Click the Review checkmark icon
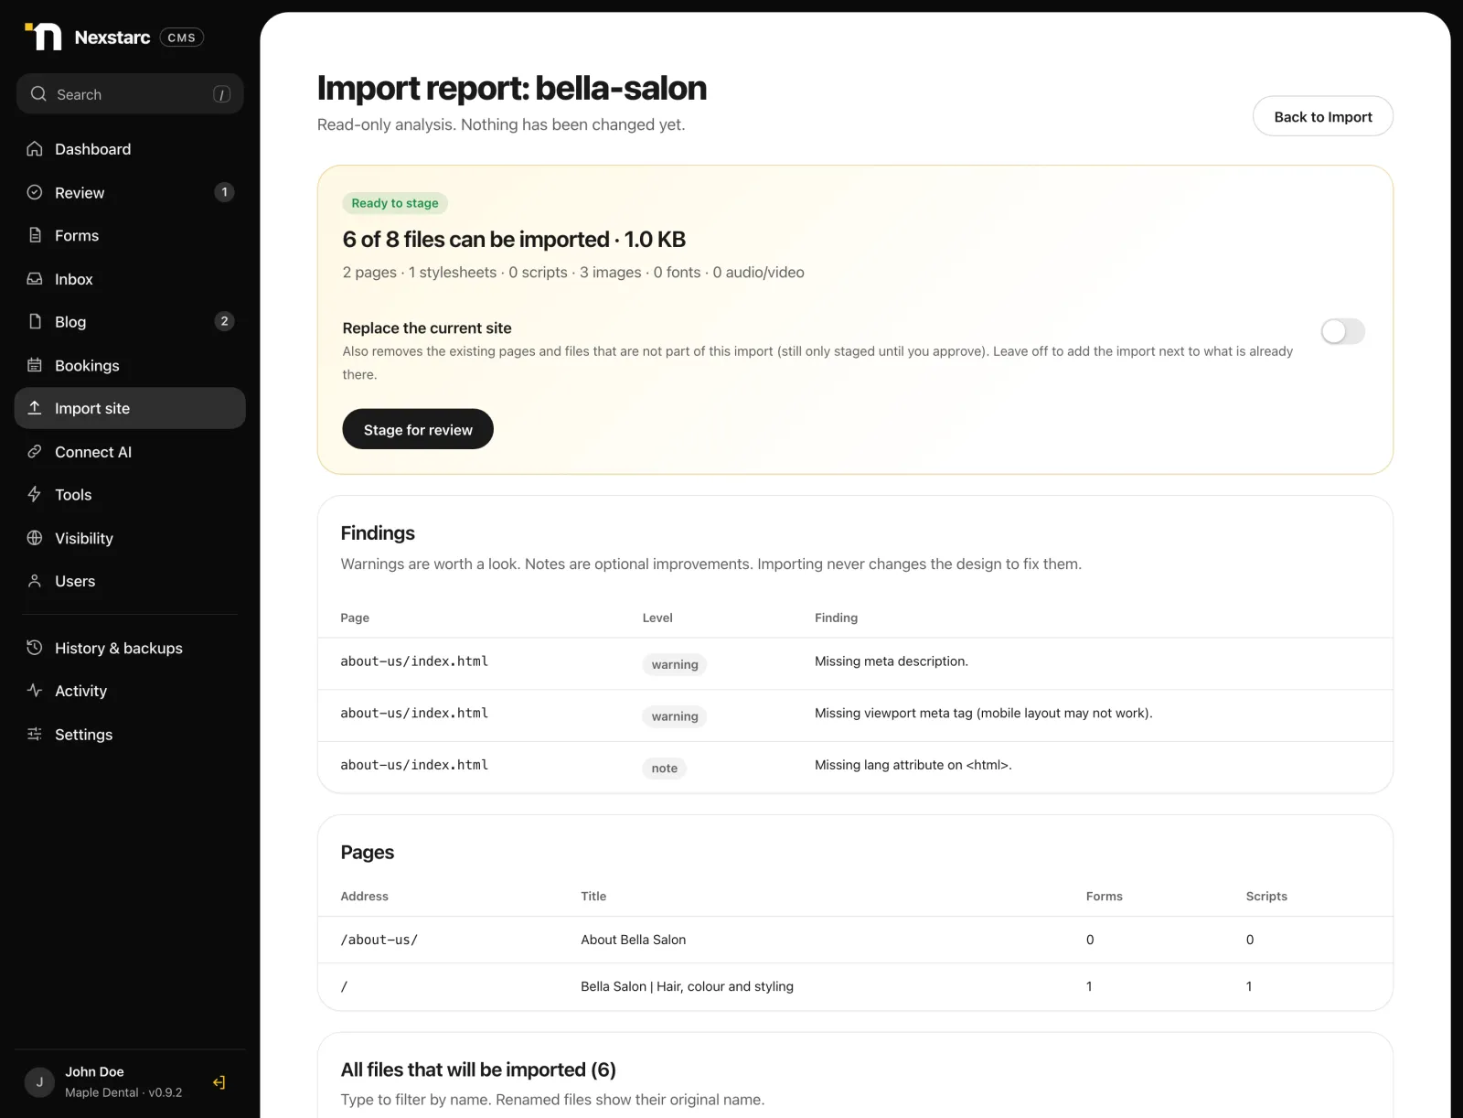The height and width of the screenshot is (1118, 1463). (35, 192)
